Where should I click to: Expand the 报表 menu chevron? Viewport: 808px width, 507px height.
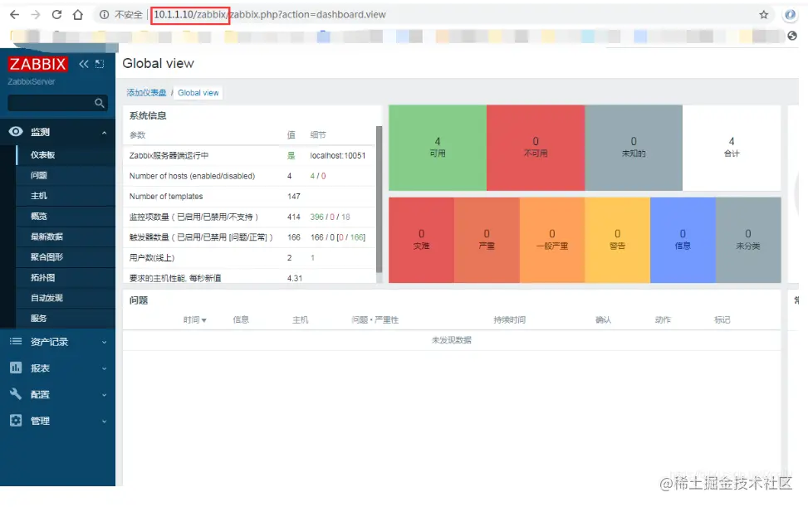(x=104, y=368)
